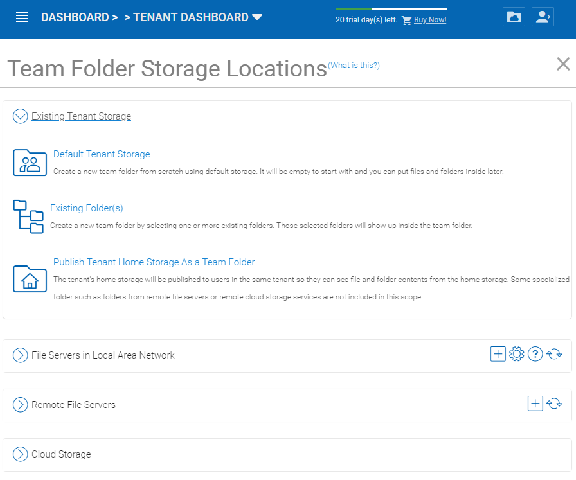Image resolution: width=576 pixels, height=480 pixels.
Task: Click the Existing Folder(s) tree icon
Action: 28,217
